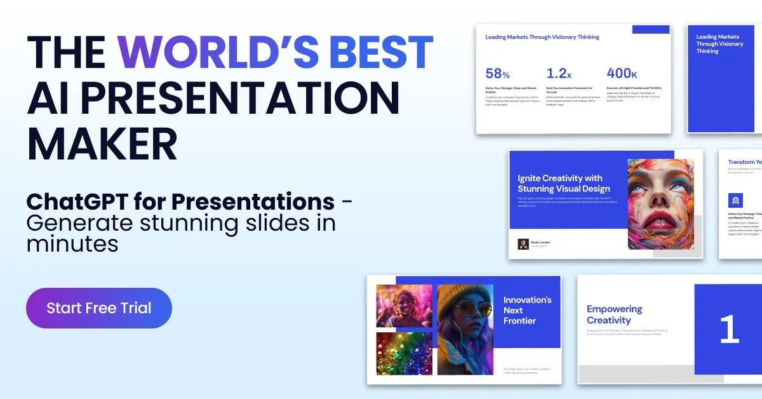
Task: Open the girl with yellow beanie photo
Action: (465, 329)
